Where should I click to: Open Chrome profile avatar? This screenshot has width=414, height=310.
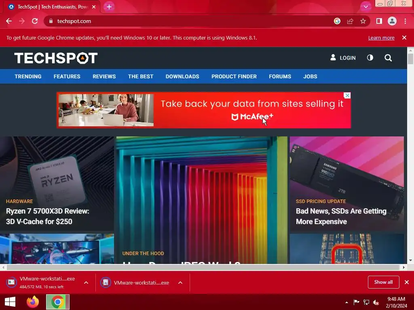[x=392, y=21]
